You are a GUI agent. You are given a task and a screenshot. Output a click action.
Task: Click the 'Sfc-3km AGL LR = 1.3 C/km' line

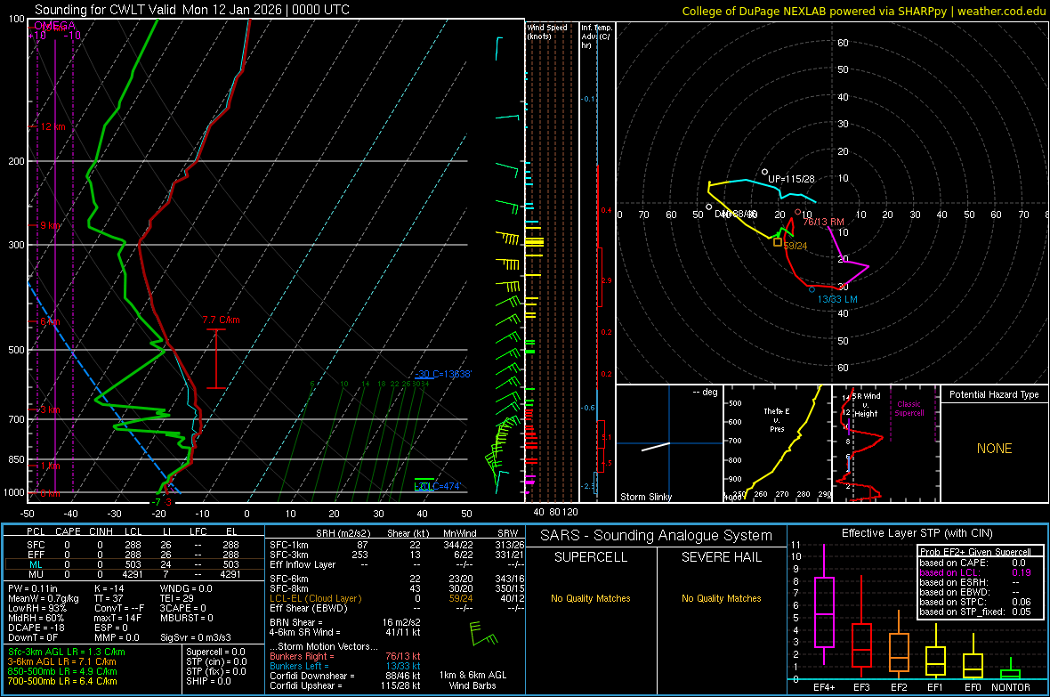point(67,652)
